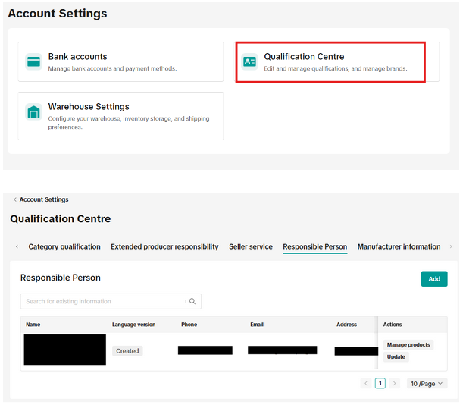Screen dimensions: 463x405
Task: Open the 10 /Page dropdown
Action: tap(427, 384)
